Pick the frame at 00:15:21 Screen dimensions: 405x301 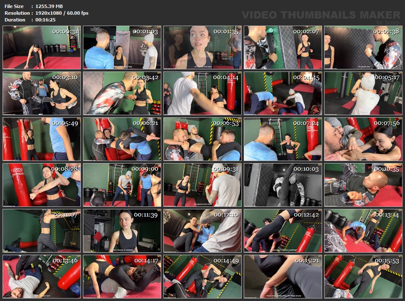(x=283, y=277)
